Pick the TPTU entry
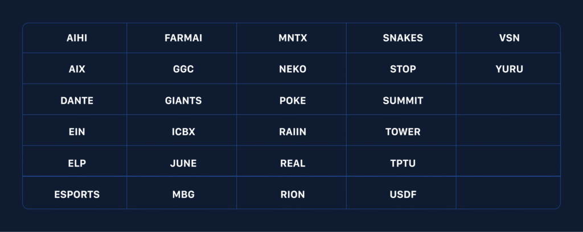This screenshot has height=232, width=583. tap(403, 163)
